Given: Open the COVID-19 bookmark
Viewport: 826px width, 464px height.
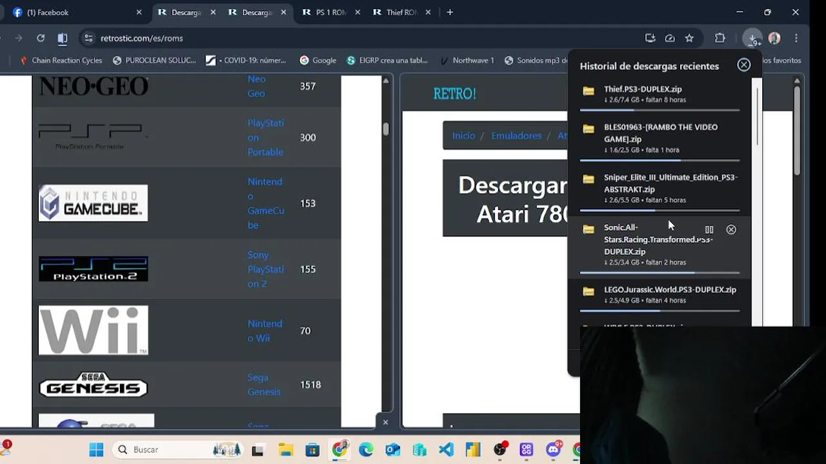Looking at the screenshot, I should [x=246, y=60].
